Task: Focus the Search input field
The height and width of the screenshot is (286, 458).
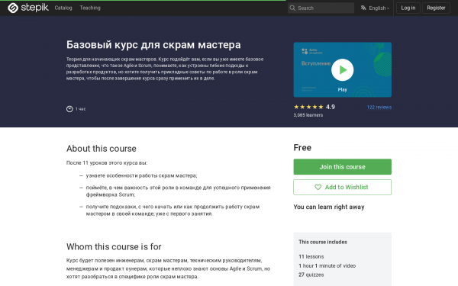Action: (321, 8)
